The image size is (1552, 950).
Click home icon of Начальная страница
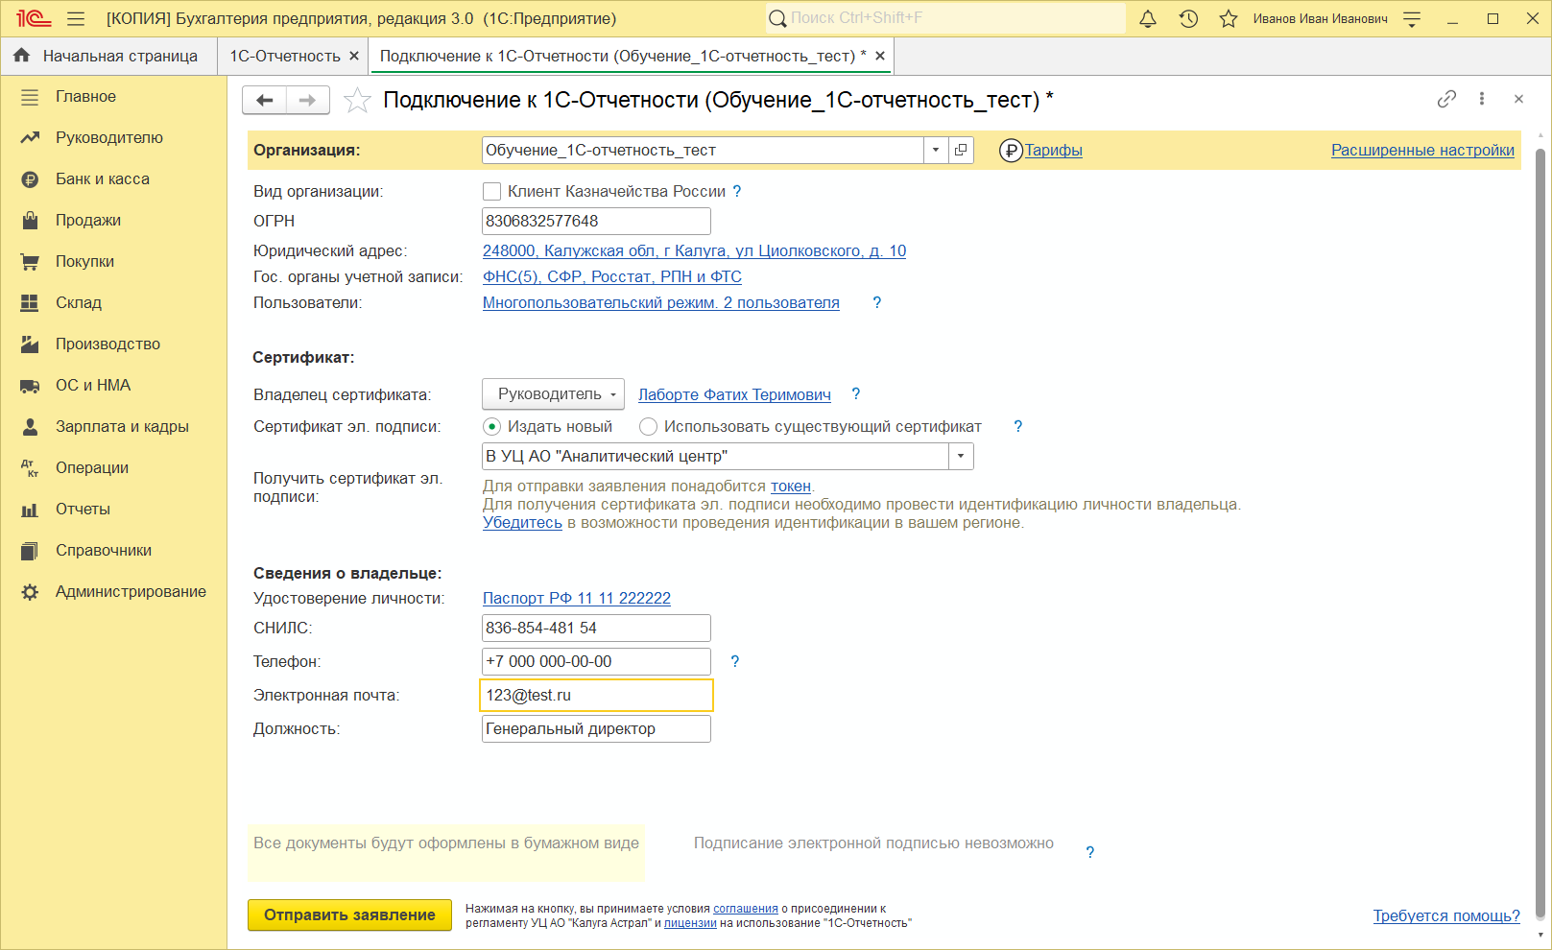(22, 56)
